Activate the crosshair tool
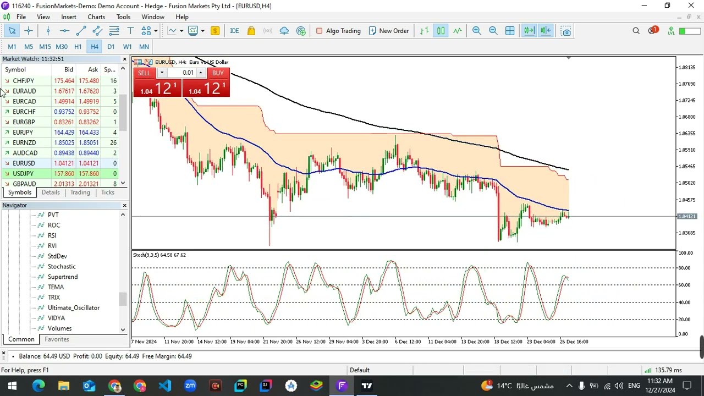This screenshot has height=396, width=704. pyautogui.click(x=29, y=31)
